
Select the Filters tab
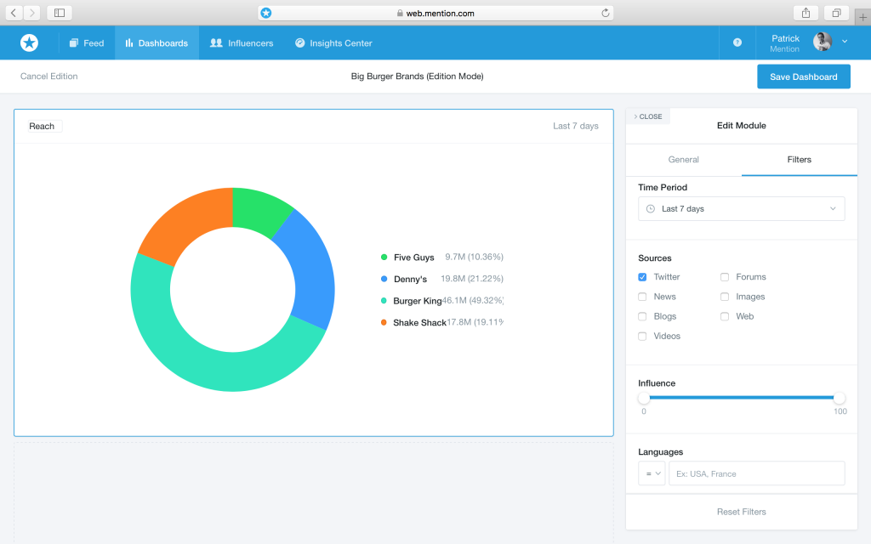799,160
